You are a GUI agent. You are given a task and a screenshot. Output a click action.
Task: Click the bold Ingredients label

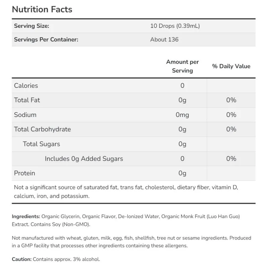point(26,216)
